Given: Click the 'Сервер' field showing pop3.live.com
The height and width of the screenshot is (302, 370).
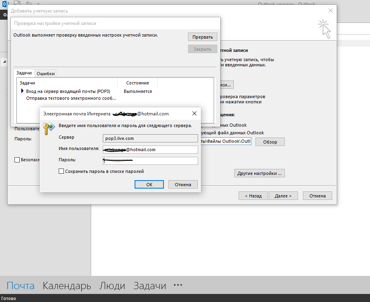Looking at the screenshot, I should [x=150, y=138].
